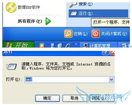Click the Run dialog help question-mark button

click(105, 53)
